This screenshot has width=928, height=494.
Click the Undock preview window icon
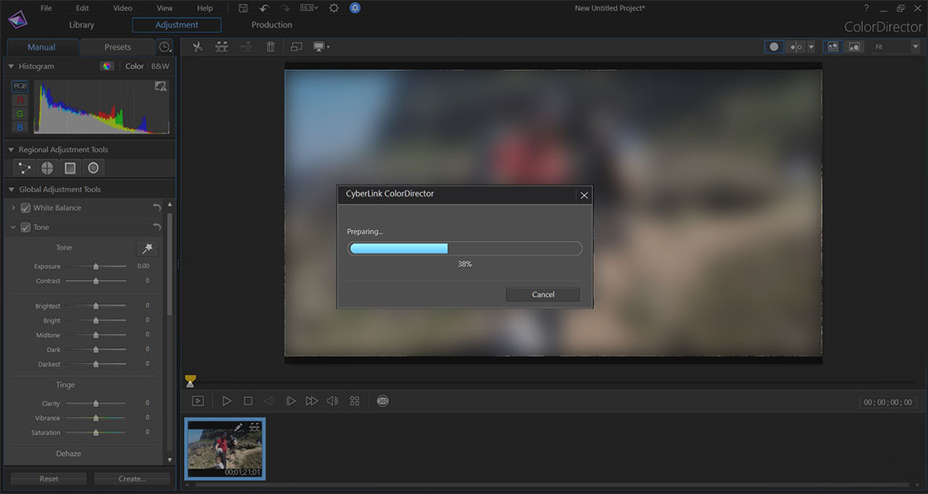tap(296, 46)
